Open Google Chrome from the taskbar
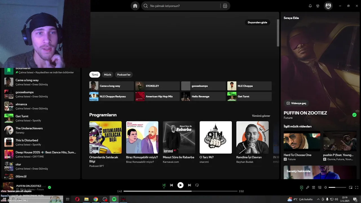The image size is (361, 203). point(96,199)
